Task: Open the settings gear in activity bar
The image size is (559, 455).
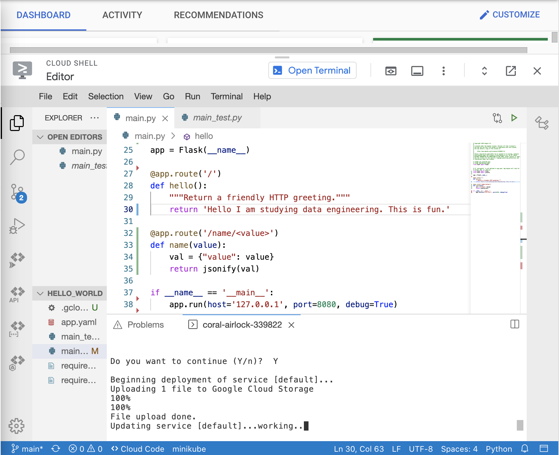Action: pyautogui.click(x=16, y=426)
